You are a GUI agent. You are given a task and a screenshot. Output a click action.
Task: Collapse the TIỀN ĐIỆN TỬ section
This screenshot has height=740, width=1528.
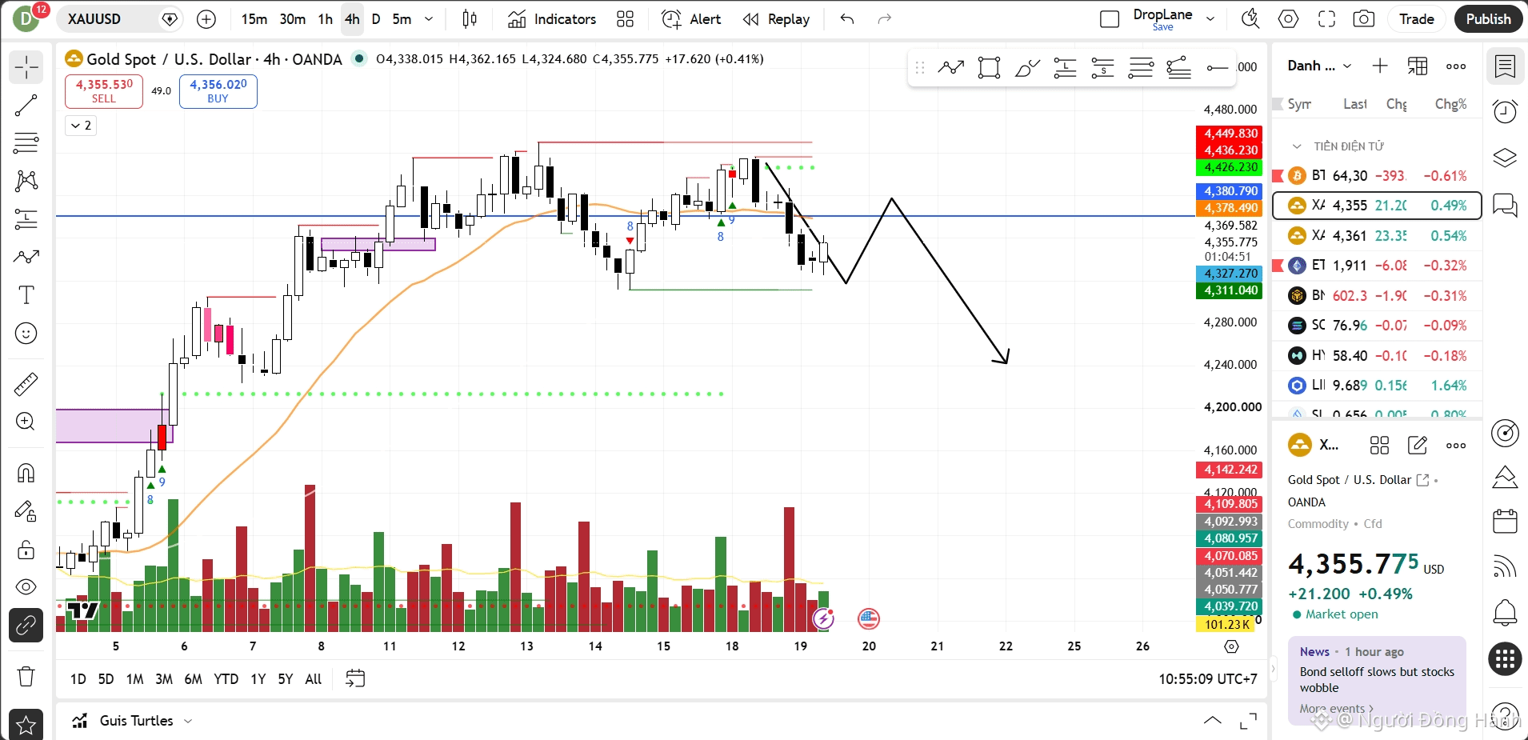[1297, 146]
